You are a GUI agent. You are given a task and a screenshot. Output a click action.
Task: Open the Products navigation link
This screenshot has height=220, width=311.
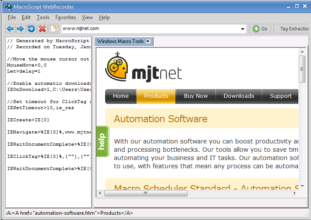[156, 96]
